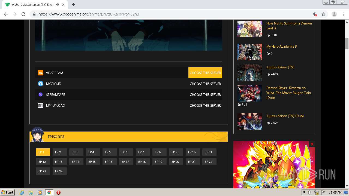Image resolution: width=349 pixels, height=196 pixels.
Task: Click the dragon game advertisement banner
Action: click(x=274, y=165)
